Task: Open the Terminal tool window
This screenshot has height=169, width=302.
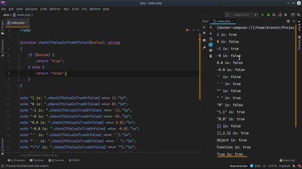Action: click(37, 160)
